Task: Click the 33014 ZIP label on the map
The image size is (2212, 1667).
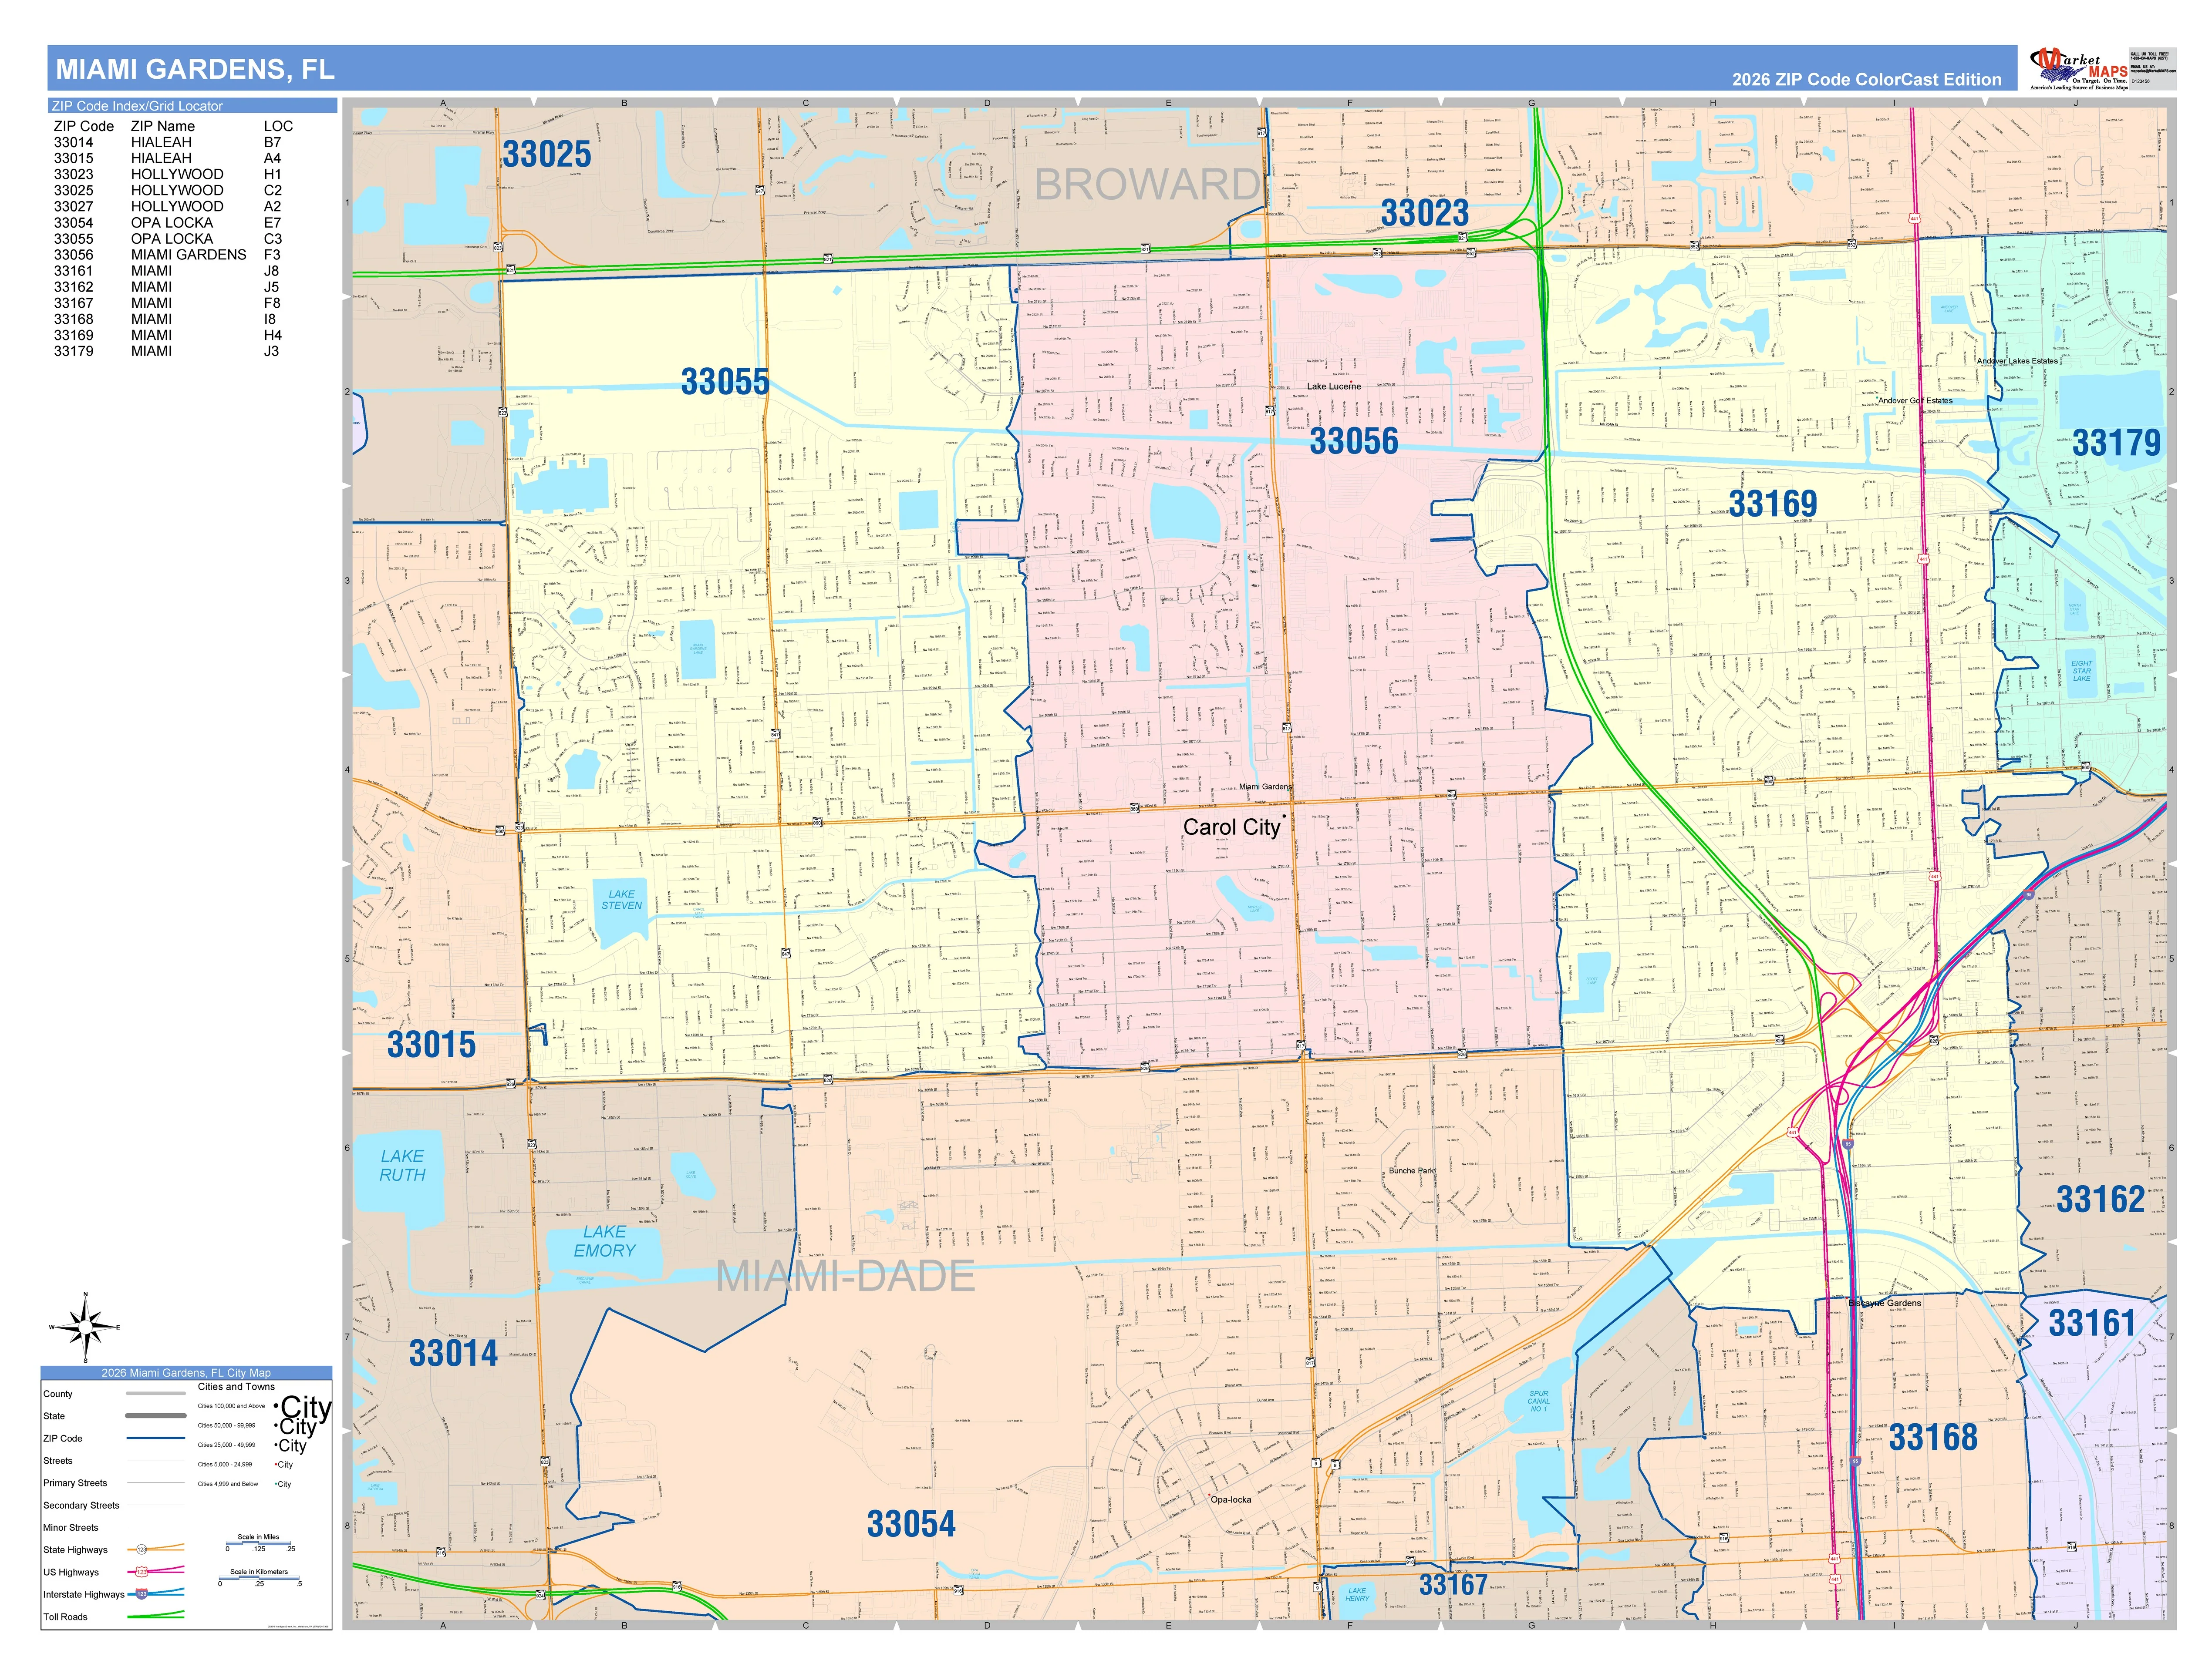Action: click(x=453, y=1353)
